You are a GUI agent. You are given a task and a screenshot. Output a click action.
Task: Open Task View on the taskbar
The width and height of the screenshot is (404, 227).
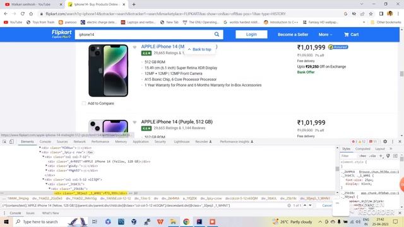click(x=94, y=221)
